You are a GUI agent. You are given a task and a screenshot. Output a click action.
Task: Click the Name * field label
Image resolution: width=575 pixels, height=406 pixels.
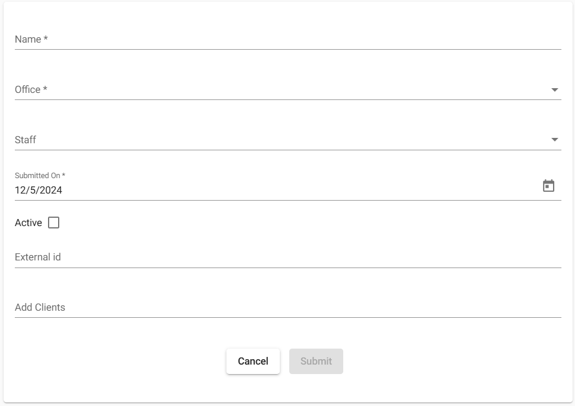(x=31, y=39)
